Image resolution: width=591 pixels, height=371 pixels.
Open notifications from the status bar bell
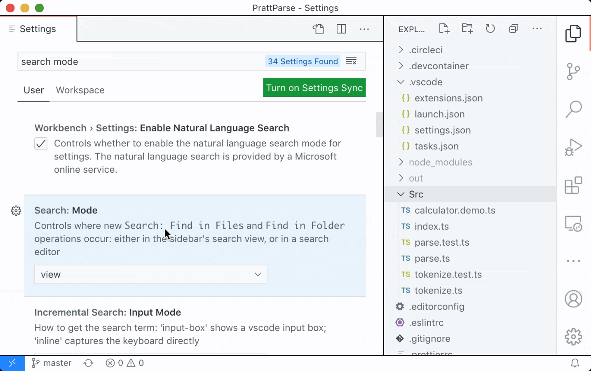click(575, 363)
